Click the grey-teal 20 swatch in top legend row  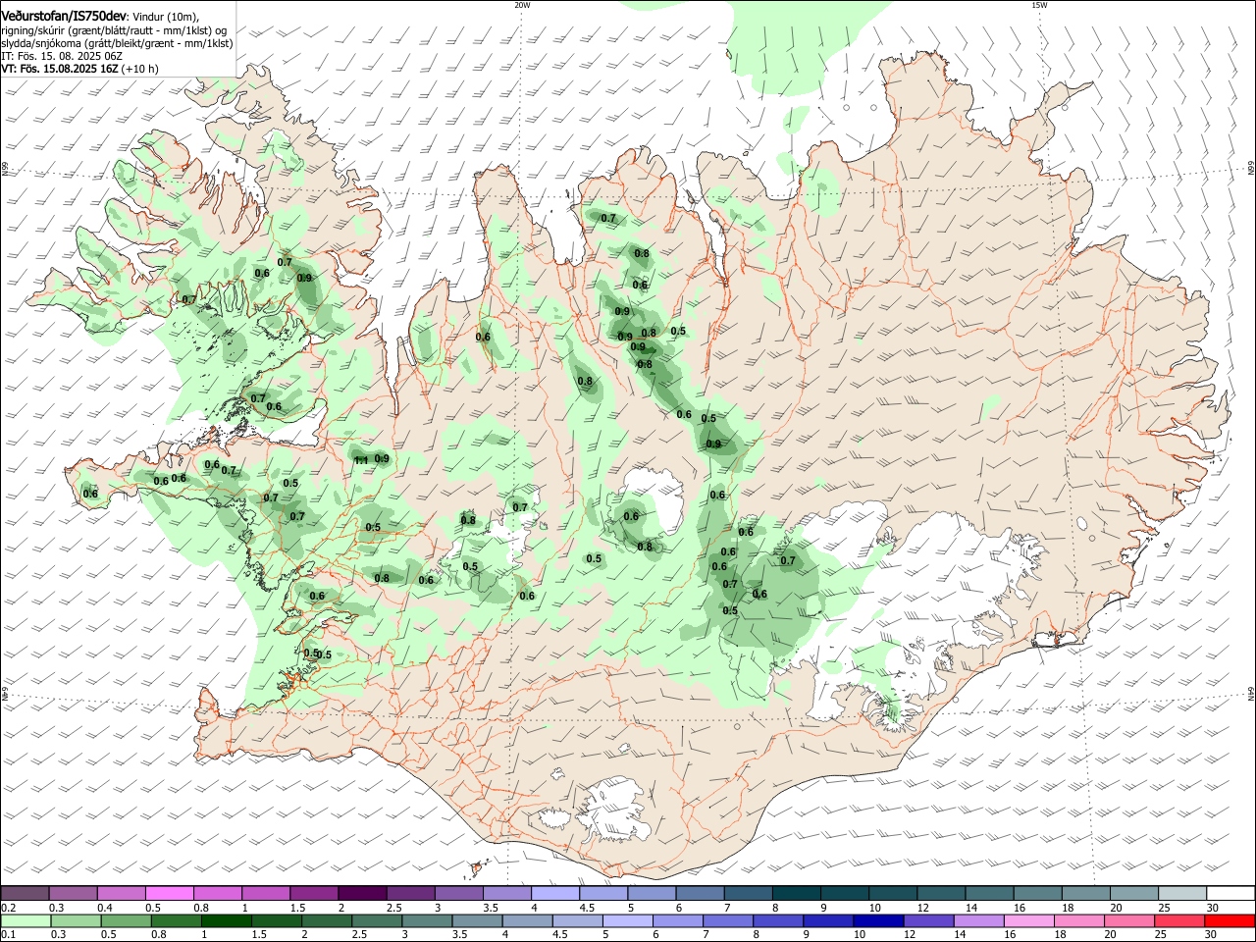point(1133,894)
